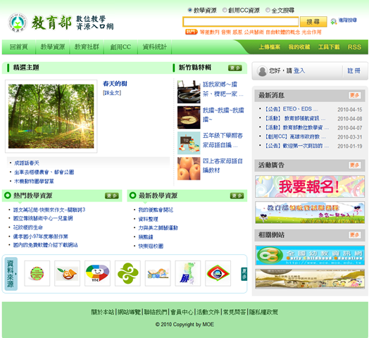Click the 教育部領航資訊服務隊 meadow banner

[310, 213]
